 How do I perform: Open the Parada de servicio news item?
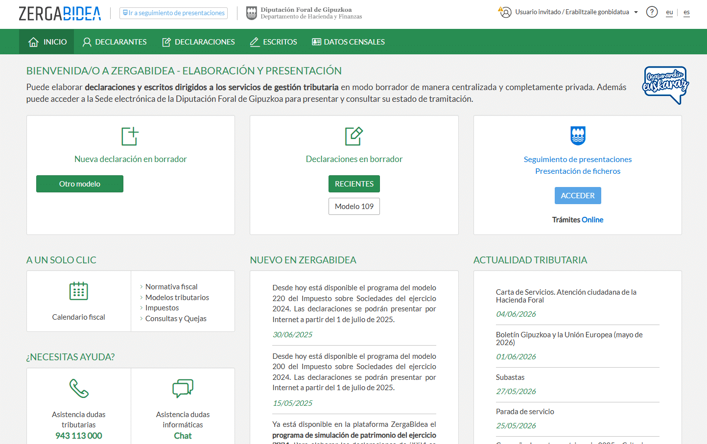tap(525, 412)
